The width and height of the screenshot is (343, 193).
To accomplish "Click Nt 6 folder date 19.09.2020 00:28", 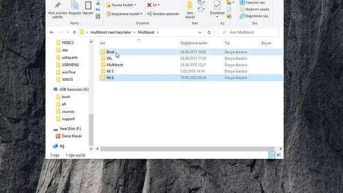I will coord(193,78).
